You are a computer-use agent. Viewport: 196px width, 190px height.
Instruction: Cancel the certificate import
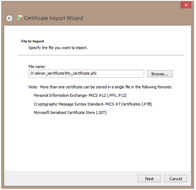[x=175, y=179]
